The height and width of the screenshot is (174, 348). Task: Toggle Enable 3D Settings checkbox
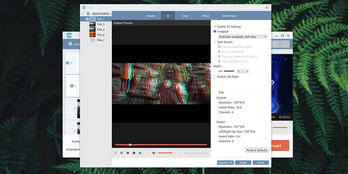point(215,26)
